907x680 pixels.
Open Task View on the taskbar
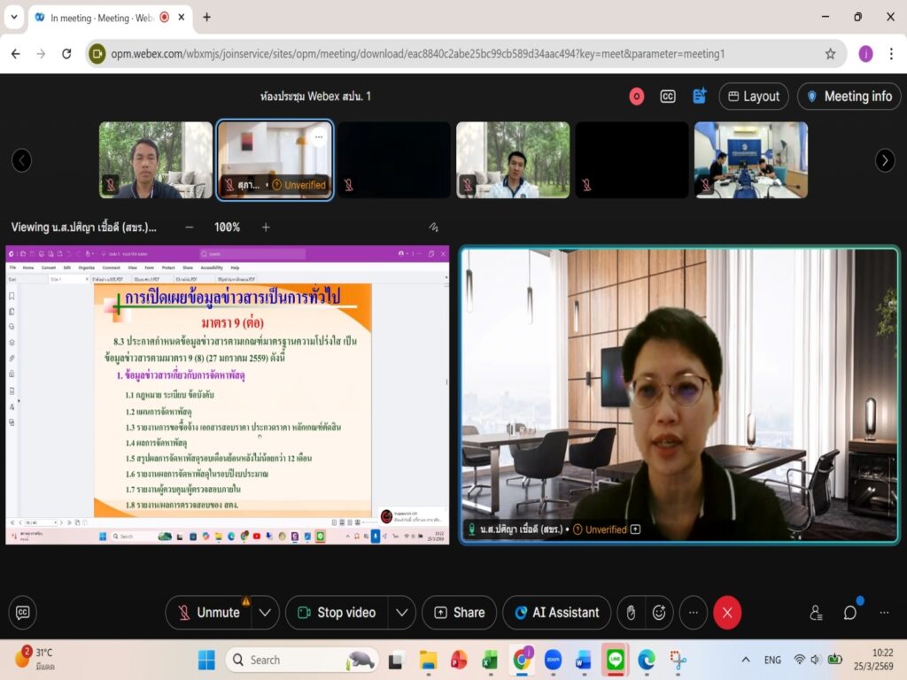(396, 660)
